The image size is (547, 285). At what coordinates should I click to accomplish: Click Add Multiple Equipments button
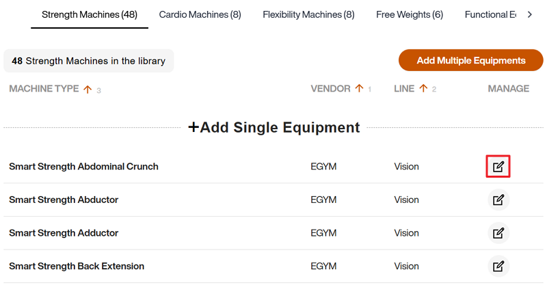tap(470, 60)
